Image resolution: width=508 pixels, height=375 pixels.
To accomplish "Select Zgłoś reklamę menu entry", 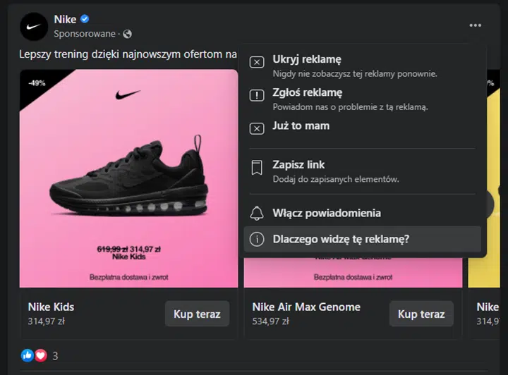I will [x=362, y=99].
